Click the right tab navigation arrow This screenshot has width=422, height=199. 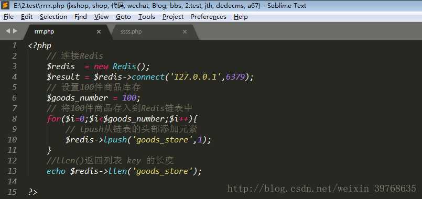pyautogui.click(x=15, y=31)
